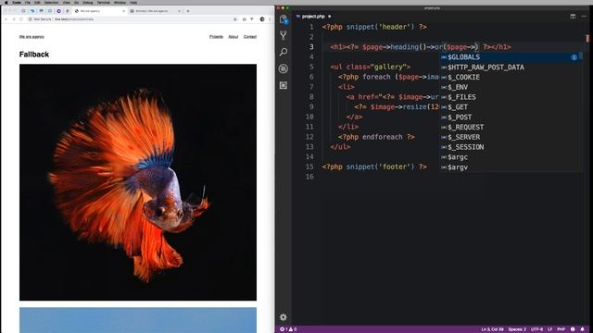
Task: Choose $_FILES from the suggestion list
Action: [x=511, y=97]
